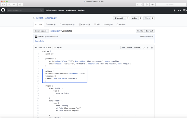Zoom out with Preview magnifier icon
The image size is (187, 118).
pos(10,5)
